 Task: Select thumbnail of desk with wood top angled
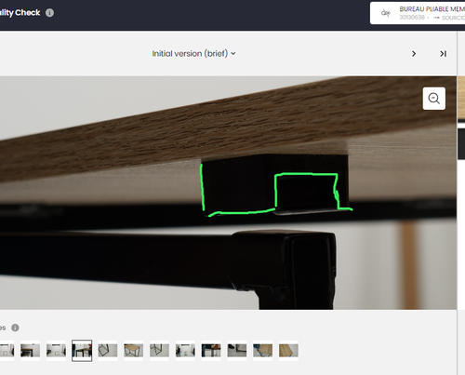(x=133, y=351)
